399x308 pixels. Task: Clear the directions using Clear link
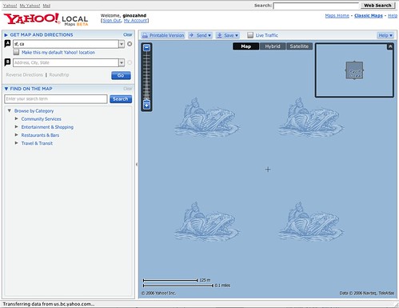tap(128, 34)
